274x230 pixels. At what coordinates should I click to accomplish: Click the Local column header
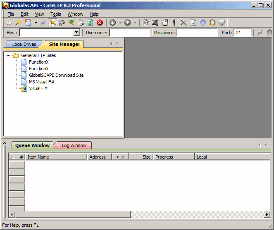232,157
